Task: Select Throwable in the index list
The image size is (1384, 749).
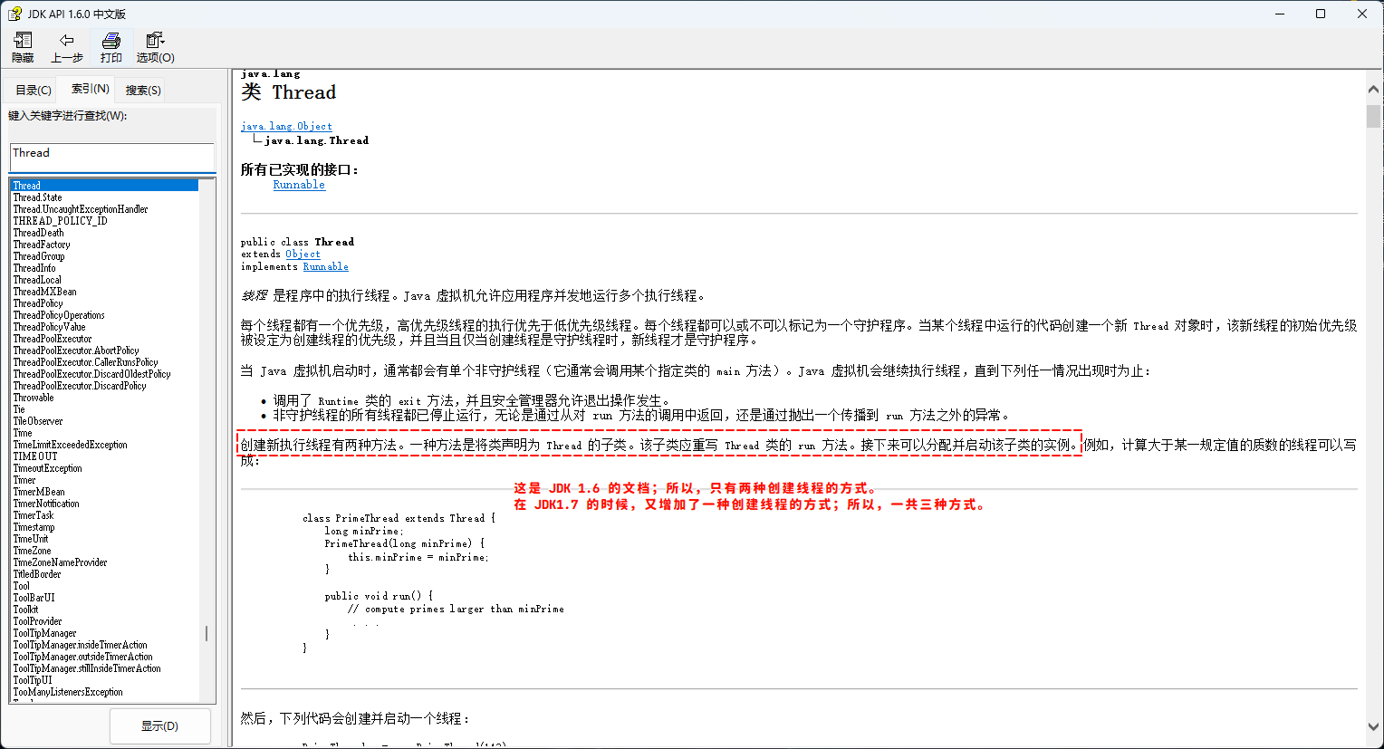Action: click(34, 397)
